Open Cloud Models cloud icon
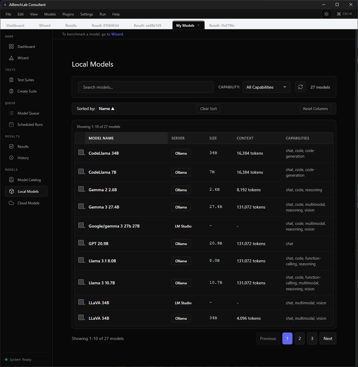The image size is (358, 367). [11, 203]
